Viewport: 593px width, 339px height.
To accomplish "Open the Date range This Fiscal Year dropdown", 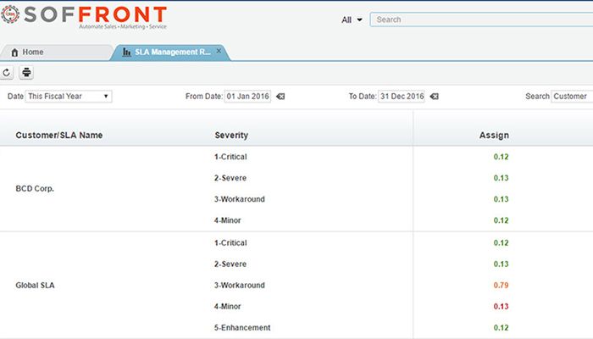I will click(x=69, y=96).
